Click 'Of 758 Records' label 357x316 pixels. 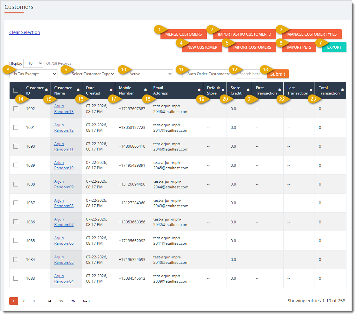click(59, 64)
